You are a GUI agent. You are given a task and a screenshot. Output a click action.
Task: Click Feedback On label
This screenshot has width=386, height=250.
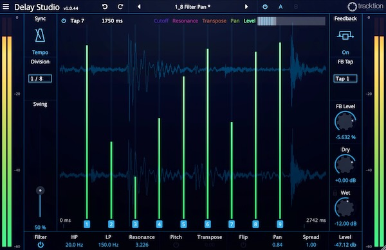click(x=345, y=53)
